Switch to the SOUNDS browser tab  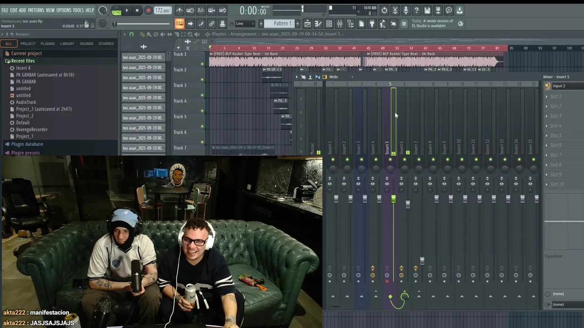click(x=87, y=44)
